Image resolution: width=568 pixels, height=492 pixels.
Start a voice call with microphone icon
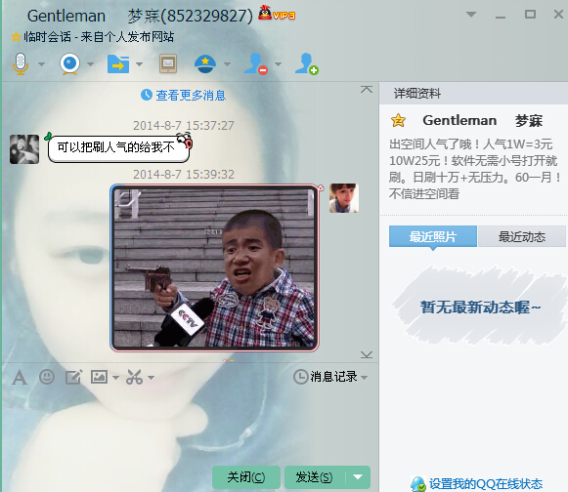click(x=21, y=64)
